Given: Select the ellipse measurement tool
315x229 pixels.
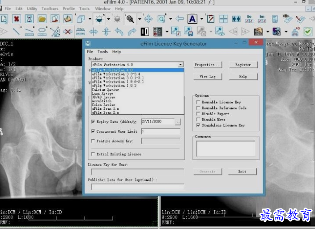Looking at the screenshot, I should tap(42, 31).
